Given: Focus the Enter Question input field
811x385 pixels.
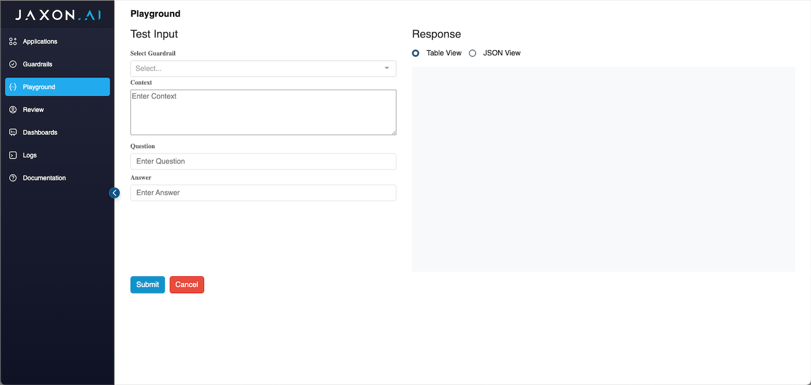Looking at the screenshot, I should [x=263, y=161].
